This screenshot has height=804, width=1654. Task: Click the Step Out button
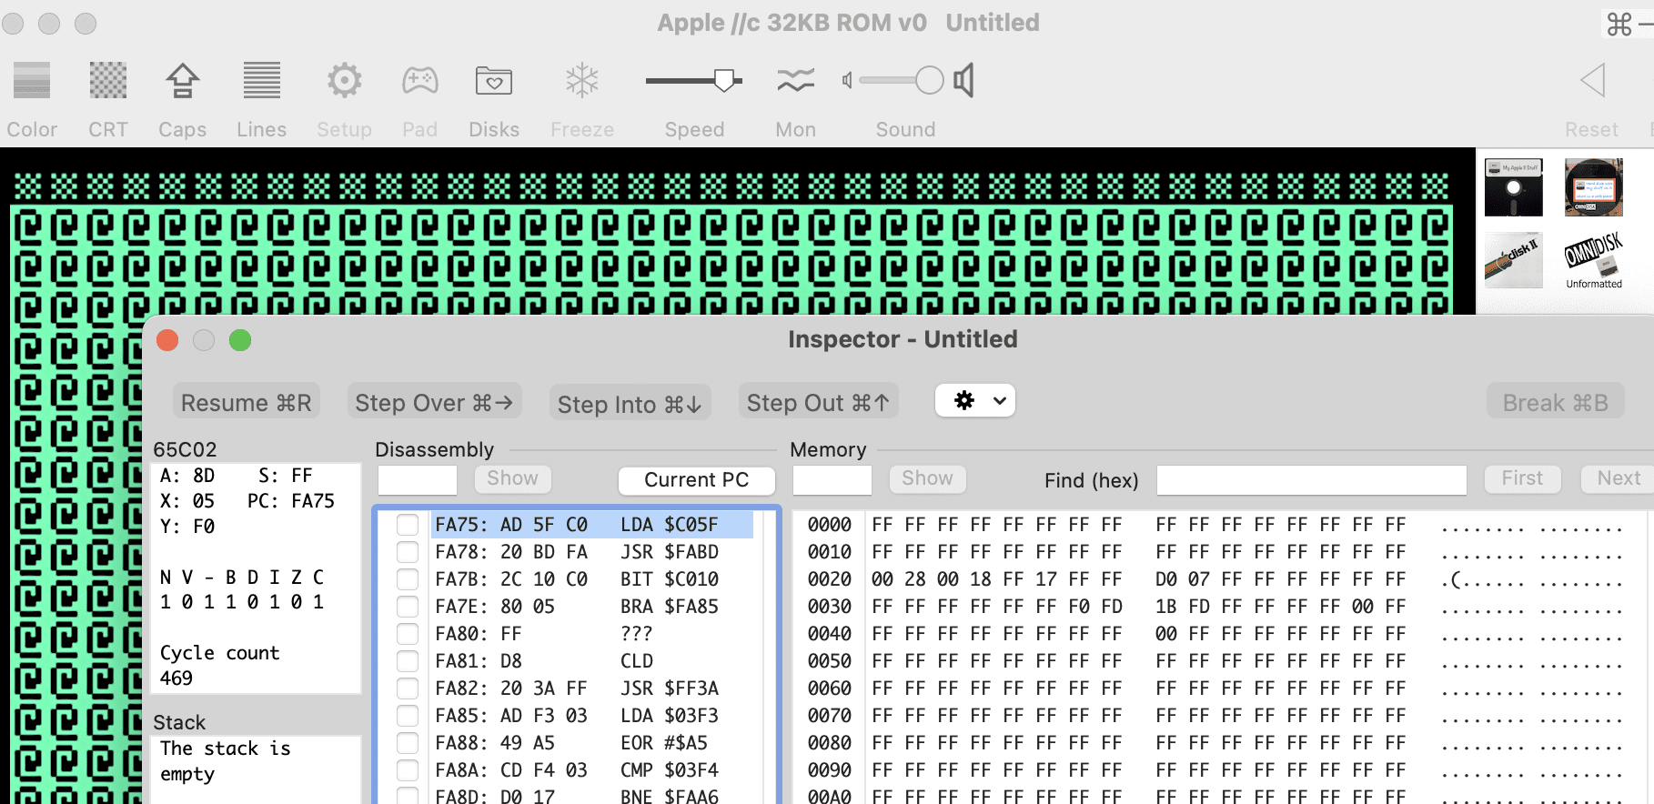(x=818, y=402)
